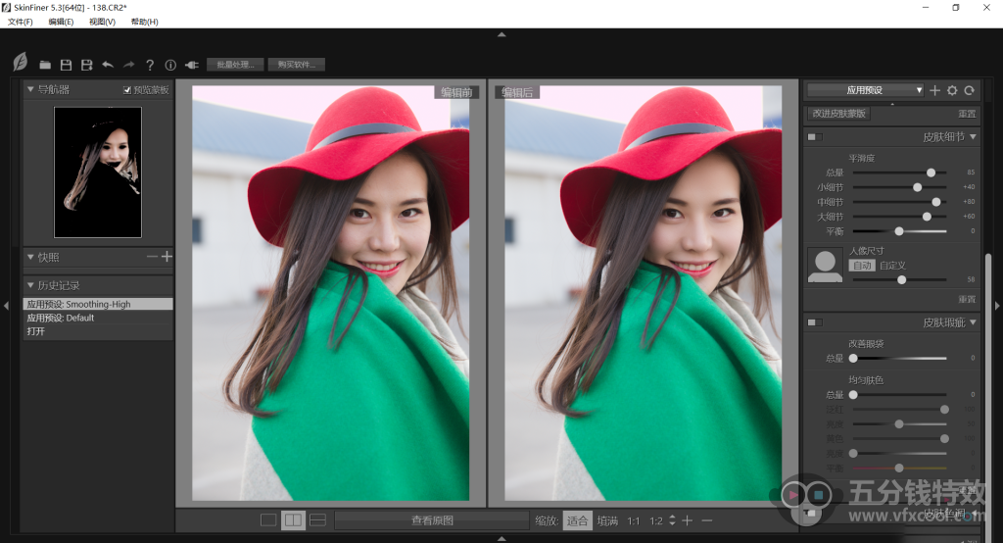
Task: Open the 帮助(H) menu
Action: click(145, 22)
